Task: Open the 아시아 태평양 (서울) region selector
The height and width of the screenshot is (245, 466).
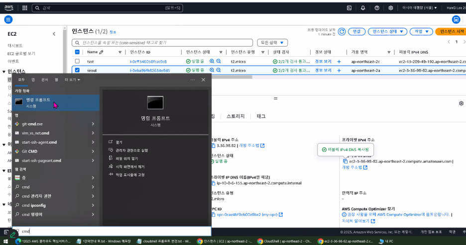Action: coord(419,8)
